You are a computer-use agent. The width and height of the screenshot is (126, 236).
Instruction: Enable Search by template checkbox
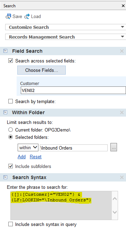pyautogui.click(x=10, y=101)
